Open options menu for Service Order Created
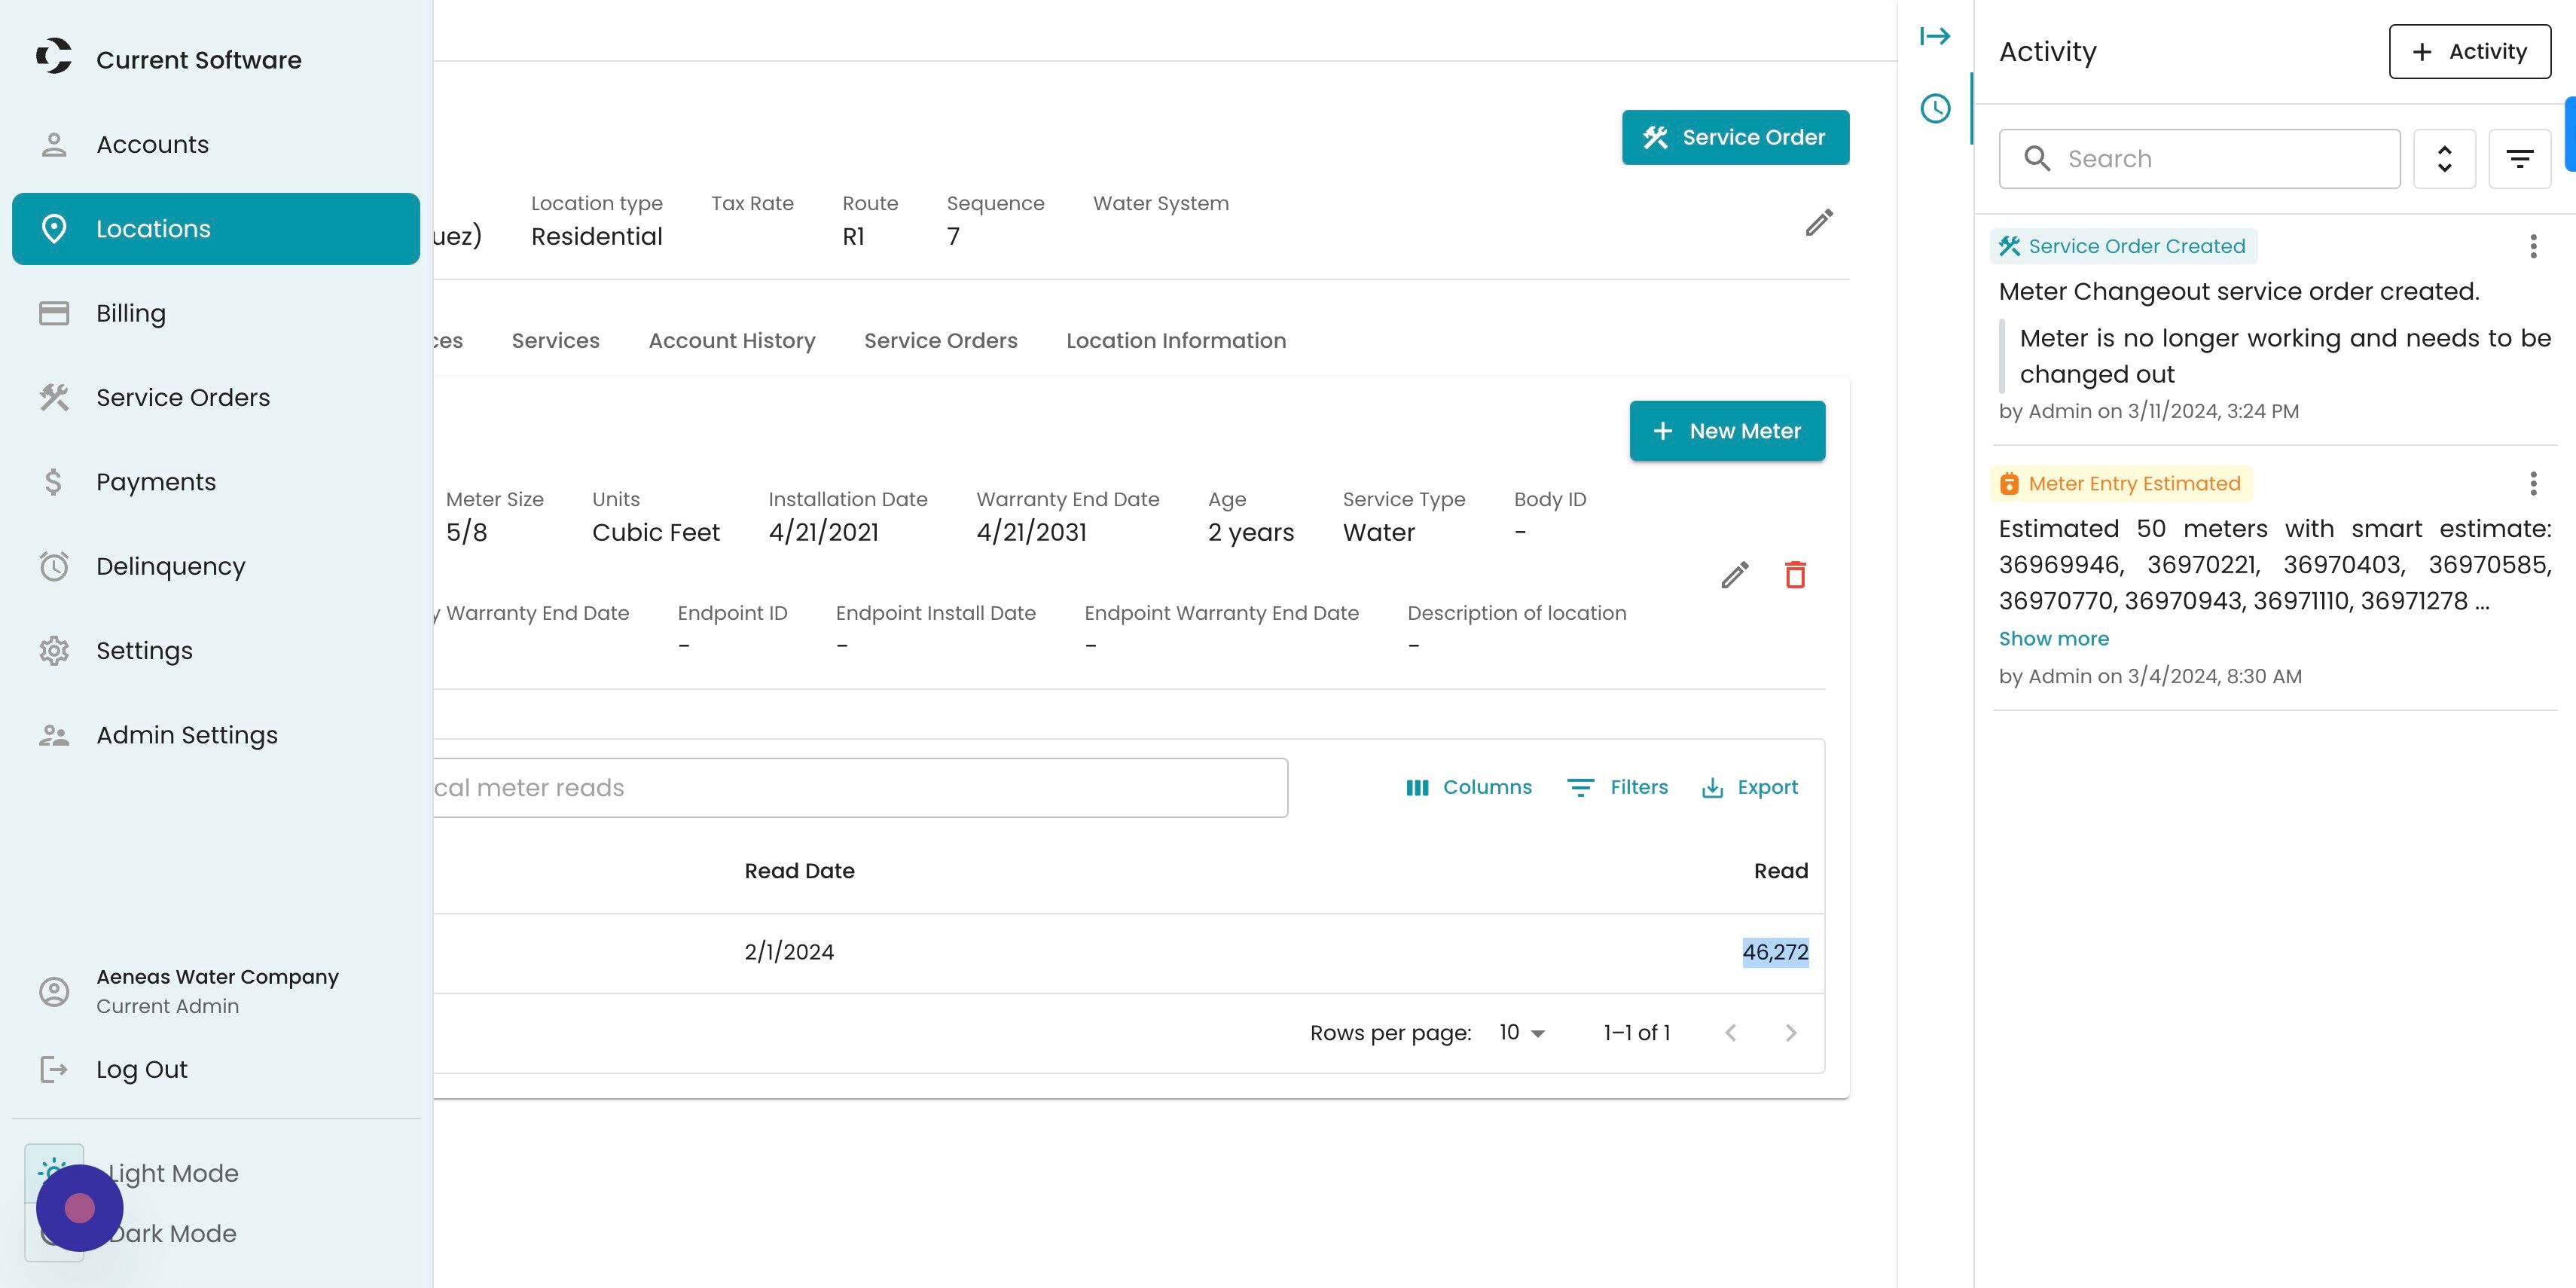This screenshot has height=1288, width=2576. (x=2533, y=246)
